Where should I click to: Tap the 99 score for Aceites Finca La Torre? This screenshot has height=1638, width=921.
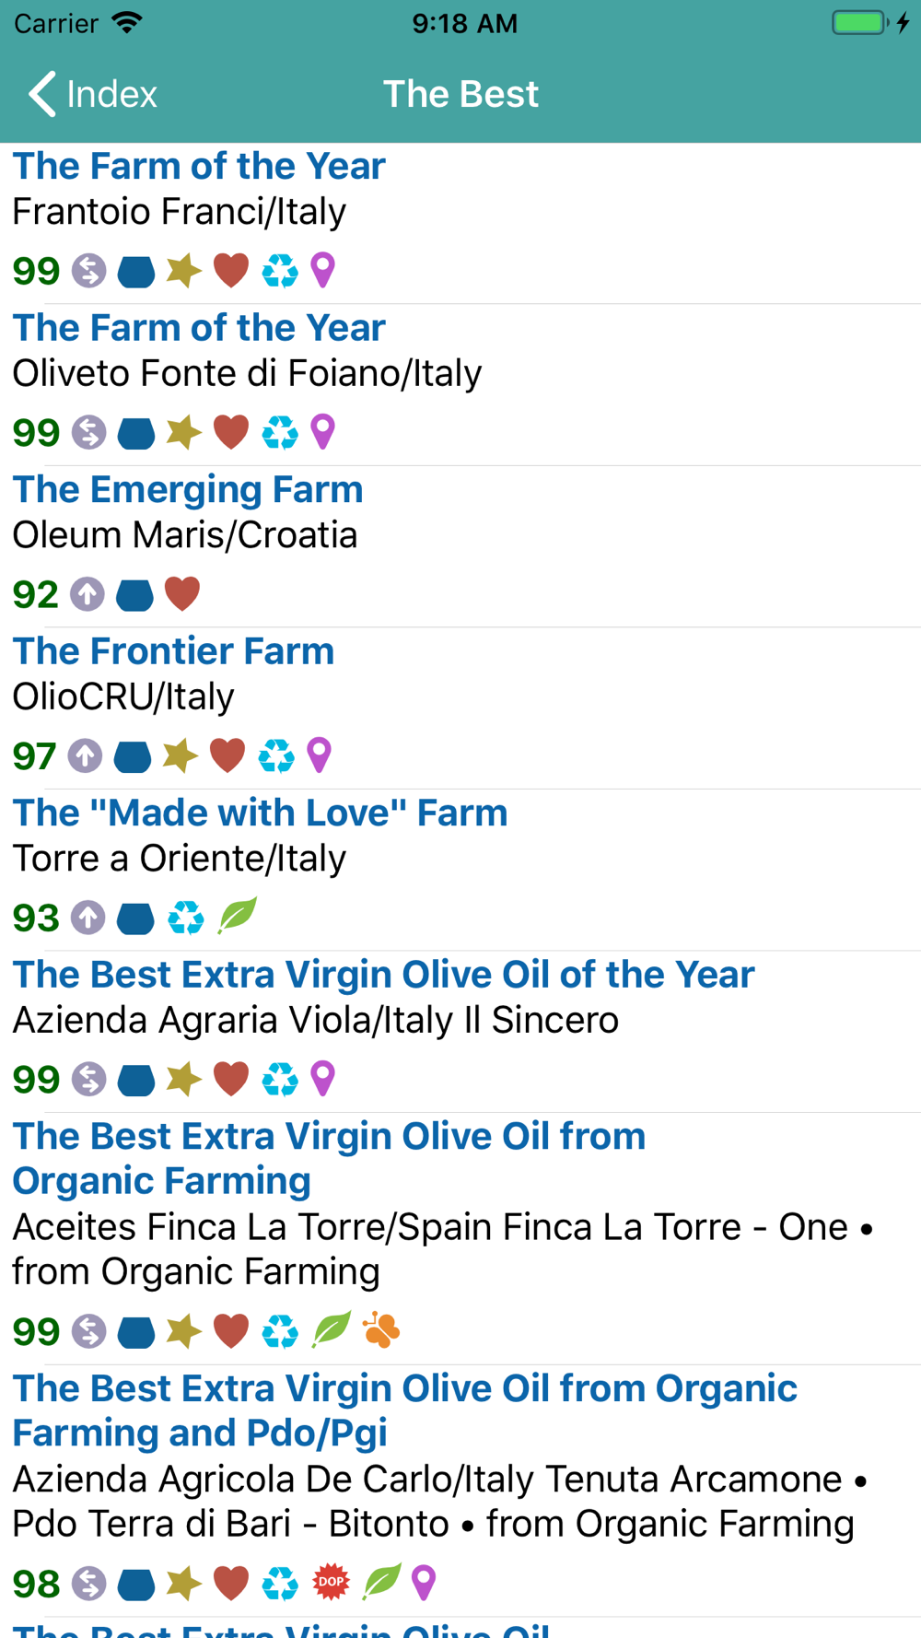pos(36,1331)
